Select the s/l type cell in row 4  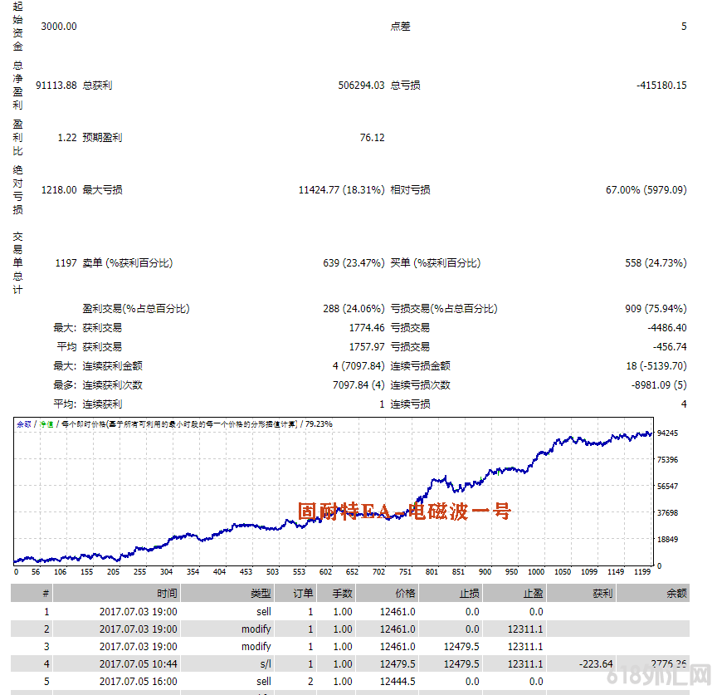click(263, 663)
